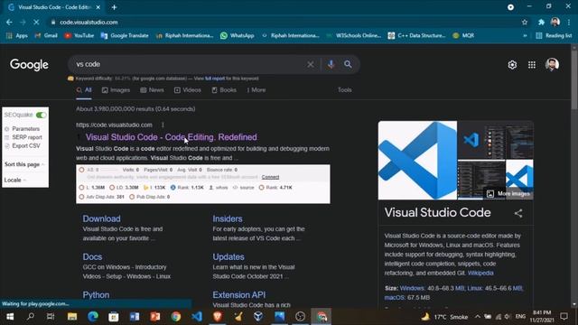Launch Microsoft Edge from taskbar
The image size is (578, 325).
point(92,317)
